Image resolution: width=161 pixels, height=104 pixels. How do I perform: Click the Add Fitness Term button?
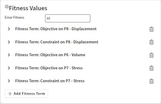coord(26,94)
